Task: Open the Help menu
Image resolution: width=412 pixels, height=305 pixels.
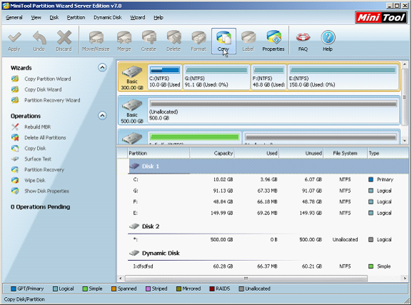Action: [159, 18]
